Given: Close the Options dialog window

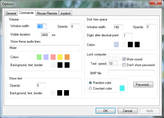Looking at the screenshot, I should (156, 3).
